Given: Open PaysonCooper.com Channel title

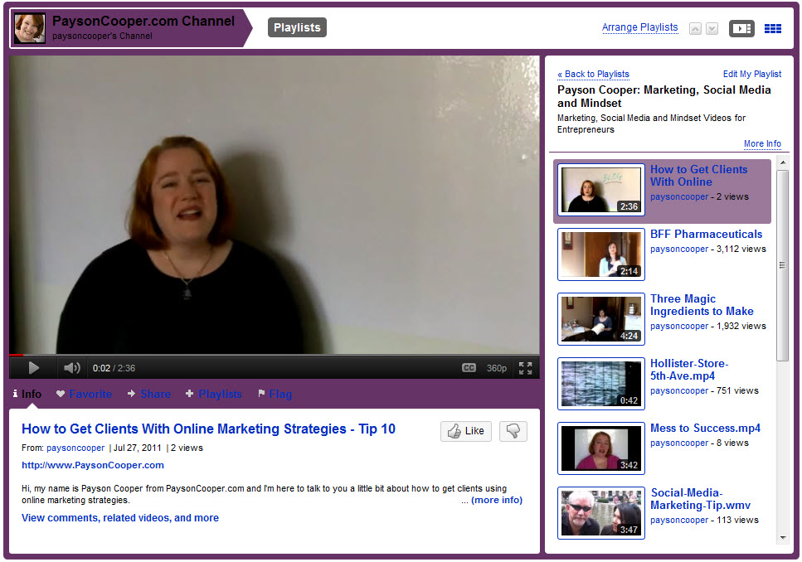Looking at the screenshot, I should click(143, 21).
